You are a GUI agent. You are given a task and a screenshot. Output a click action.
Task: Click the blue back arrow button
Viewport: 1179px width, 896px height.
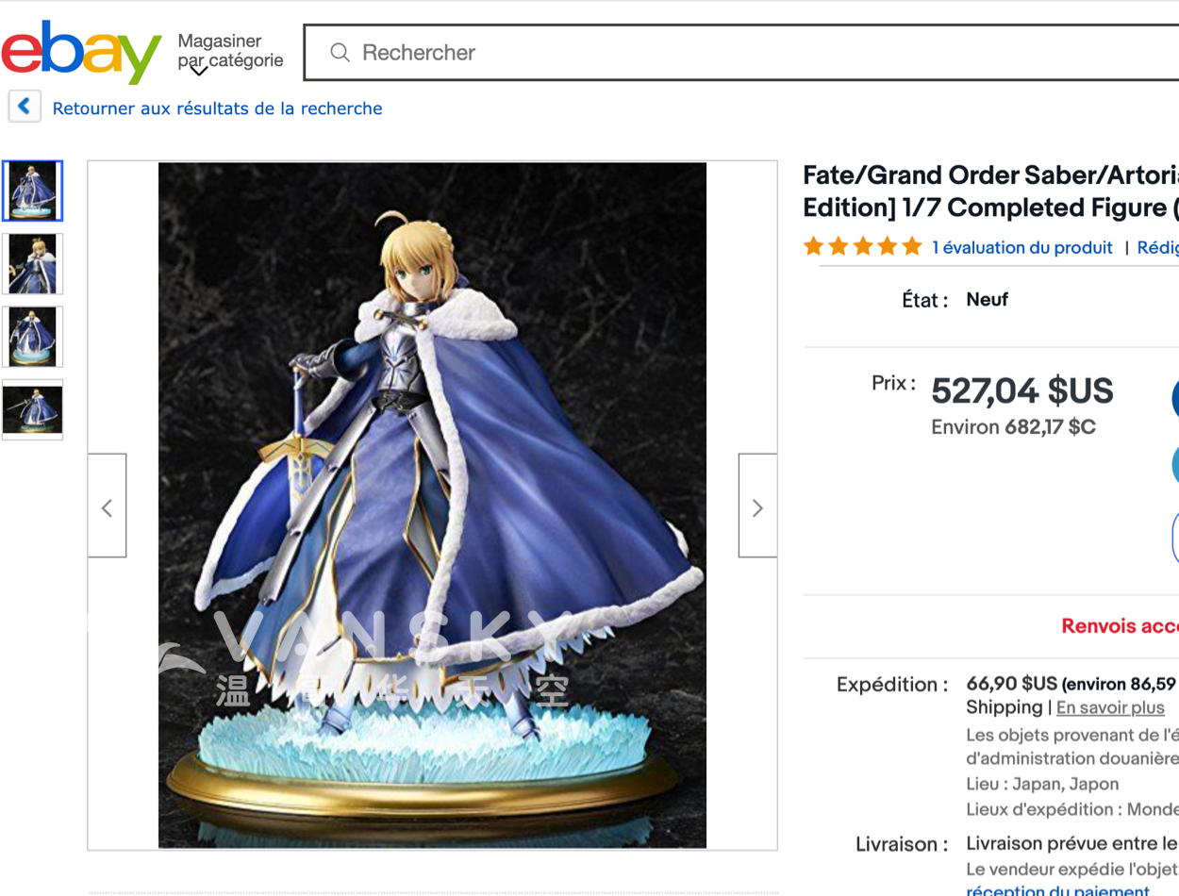25,107
